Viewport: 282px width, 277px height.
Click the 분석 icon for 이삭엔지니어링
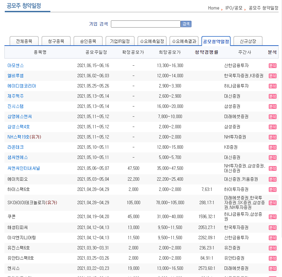tap(272, 238)
